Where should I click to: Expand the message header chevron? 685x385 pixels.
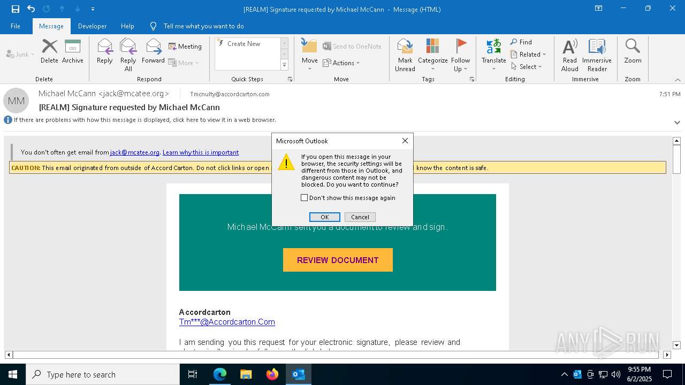pos(677,122)
